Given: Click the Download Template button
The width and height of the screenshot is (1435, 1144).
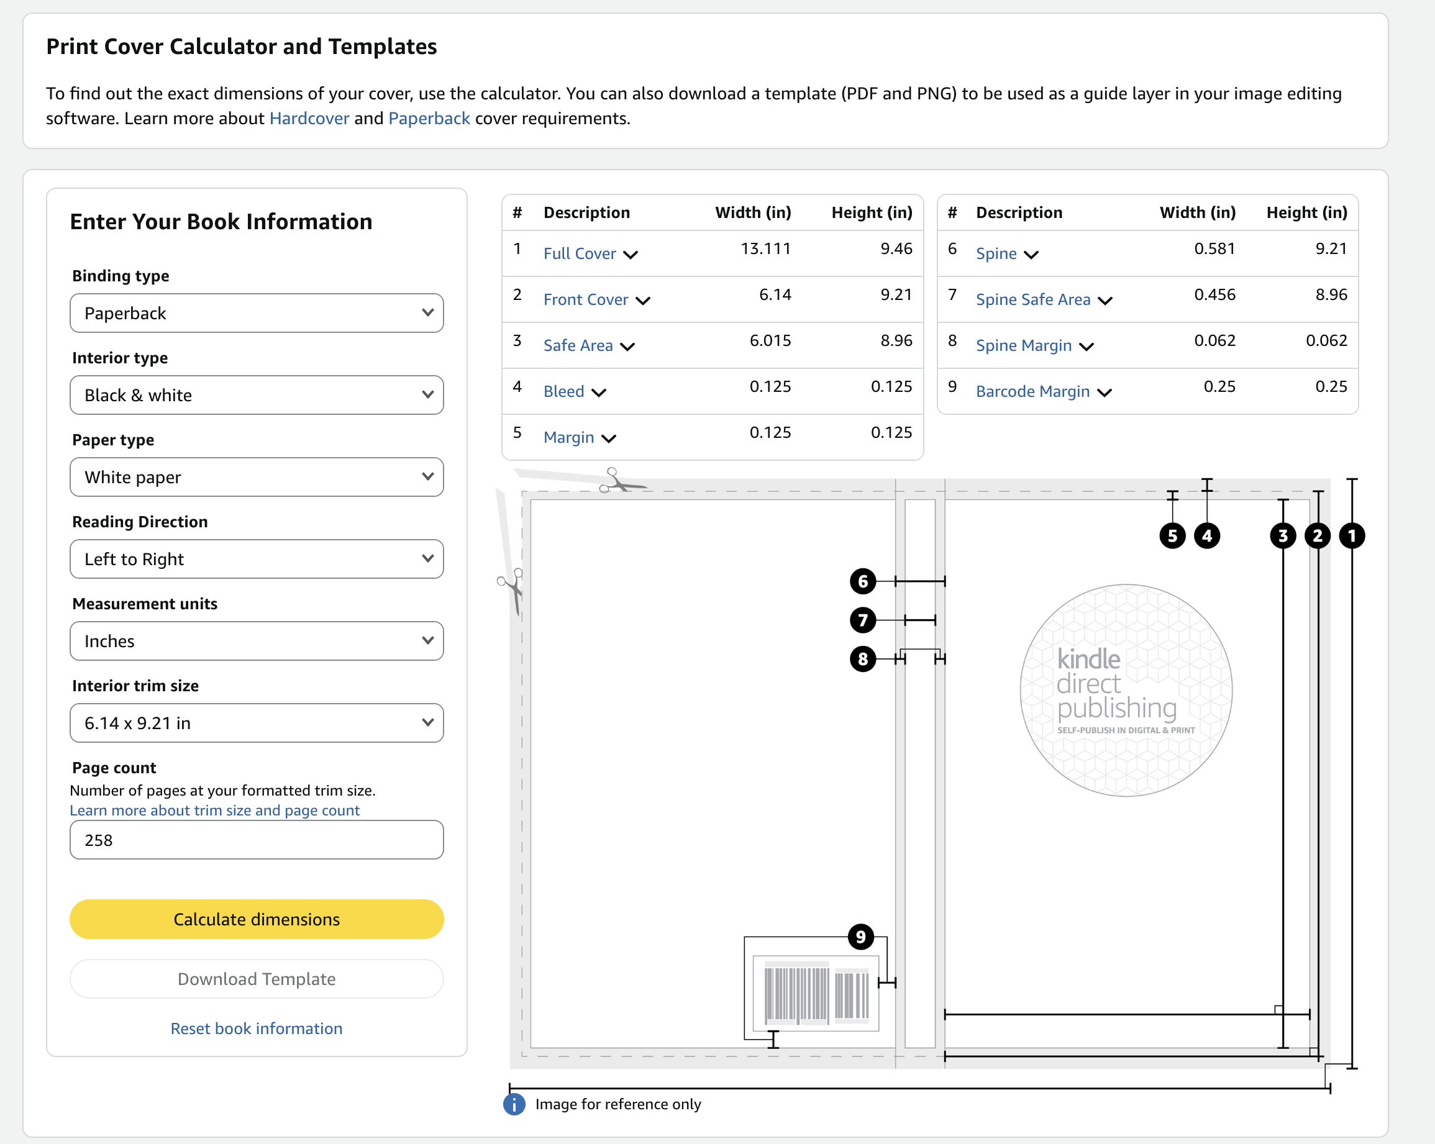Looking at the screenshot, I should tap(256, 979).
